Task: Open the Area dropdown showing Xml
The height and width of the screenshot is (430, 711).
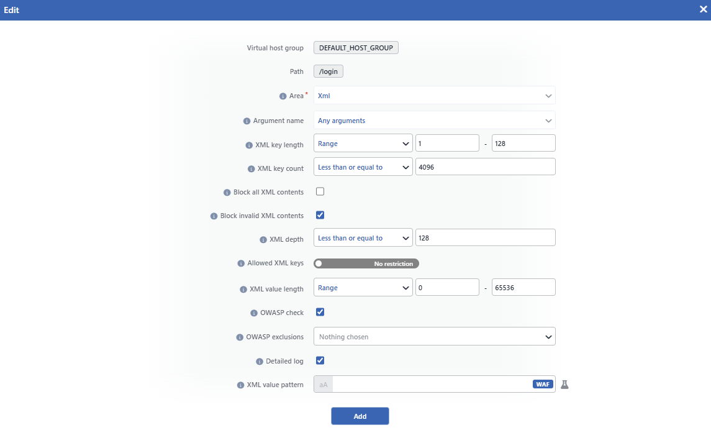Action: pos(435,96)
